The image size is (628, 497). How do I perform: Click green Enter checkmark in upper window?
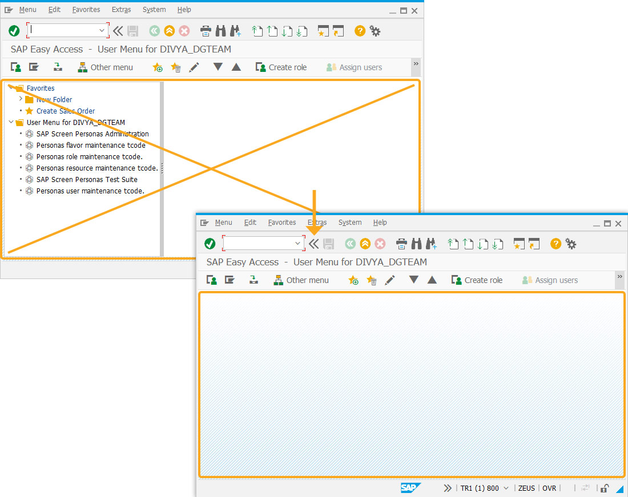[x=14, y=31]
